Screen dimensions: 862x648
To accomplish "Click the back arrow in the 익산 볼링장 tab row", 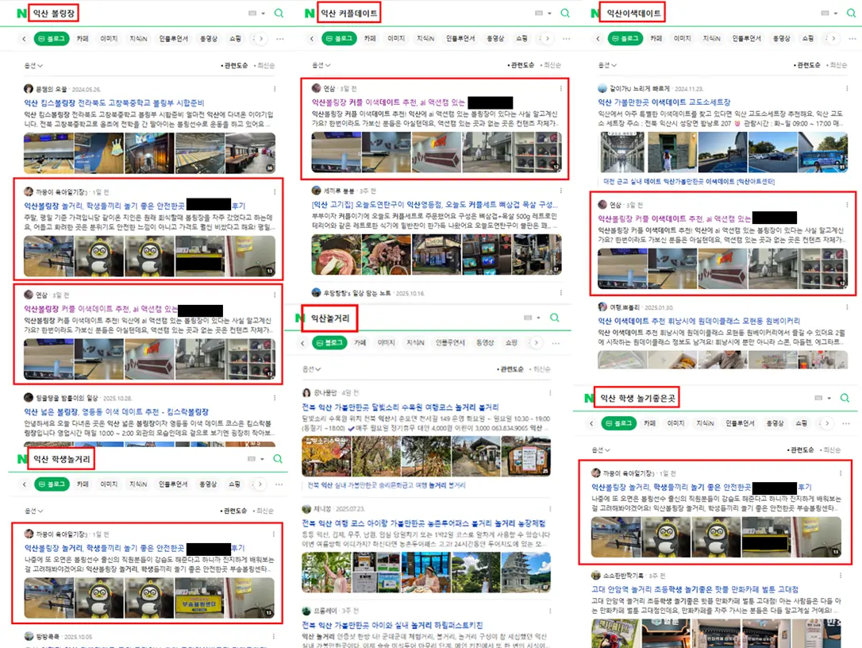I will tap(24, 39).
